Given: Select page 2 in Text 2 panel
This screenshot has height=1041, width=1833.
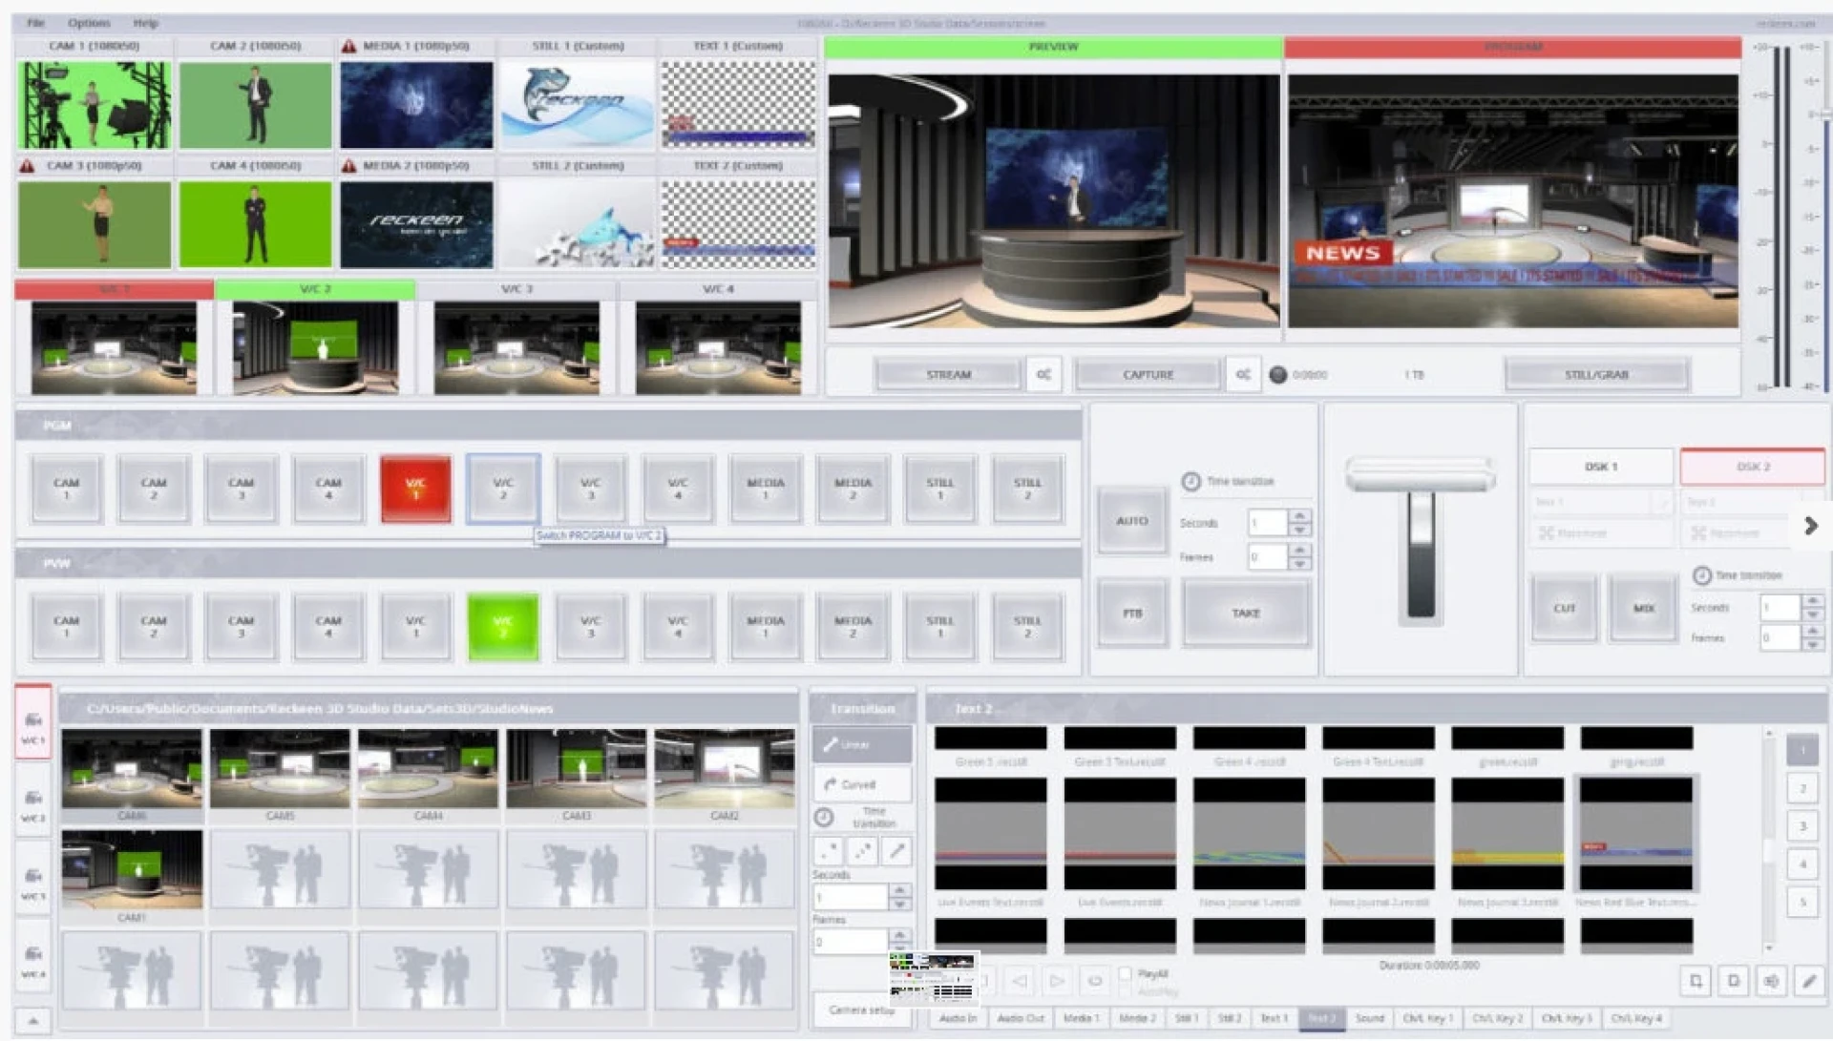Looking at the screenshot, I should pos(1802,788).
